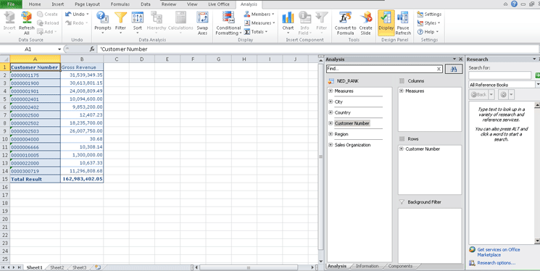Screen dimensions: 540x271
Task: Click Get services on Office Marketplace link
Action: [x=499, y=252]
